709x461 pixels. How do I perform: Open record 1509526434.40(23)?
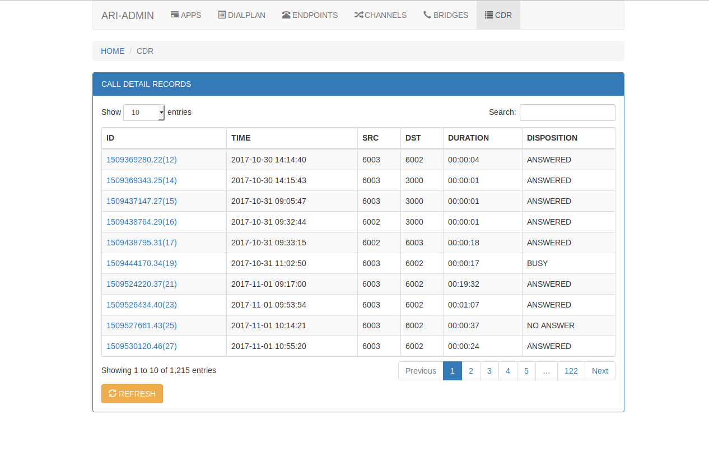[x=142, y=305]
